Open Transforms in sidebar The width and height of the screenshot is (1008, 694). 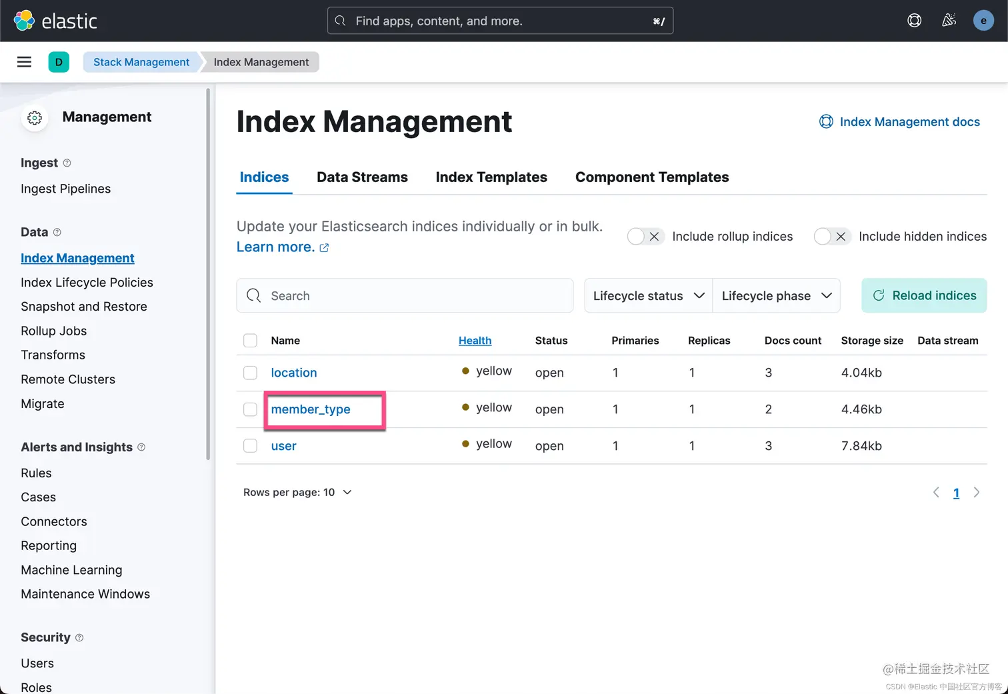[x=53, y=355]
